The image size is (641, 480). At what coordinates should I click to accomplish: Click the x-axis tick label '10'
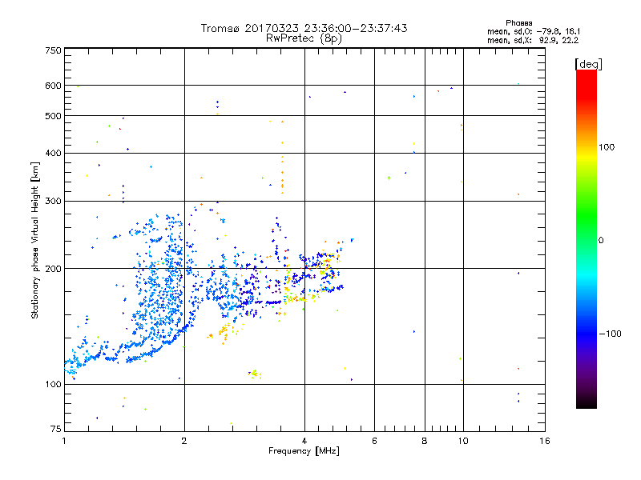[x=463, y=441]
